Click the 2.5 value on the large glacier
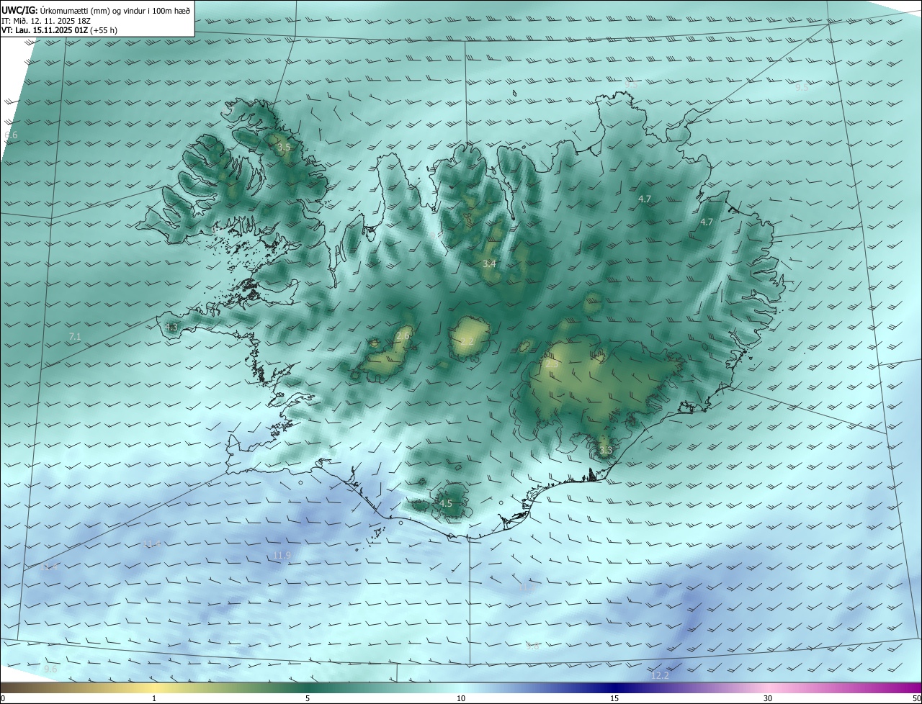 click(x=552, y=364)
